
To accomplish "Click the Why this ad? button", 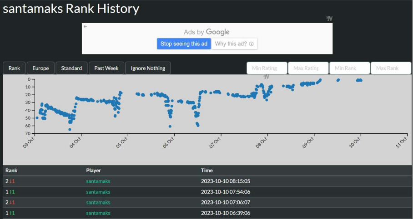I will click(234, 44).
